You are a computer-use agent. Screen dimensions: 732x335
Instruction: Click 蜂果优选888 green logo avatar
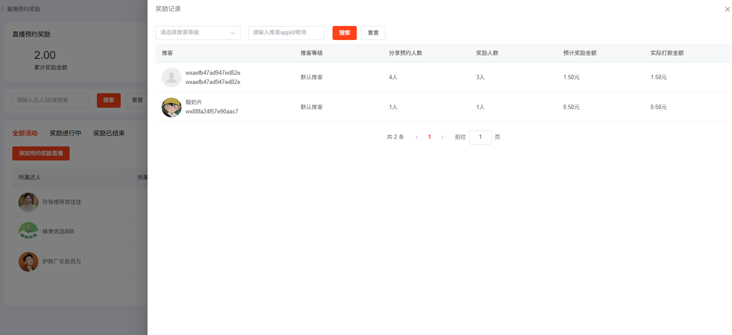(x=28, y=232)
